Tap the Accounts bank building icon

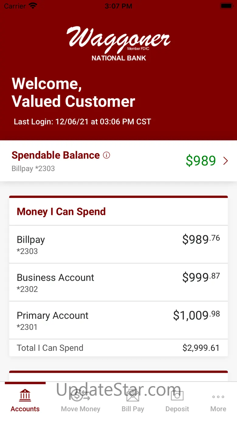[25, 396]
